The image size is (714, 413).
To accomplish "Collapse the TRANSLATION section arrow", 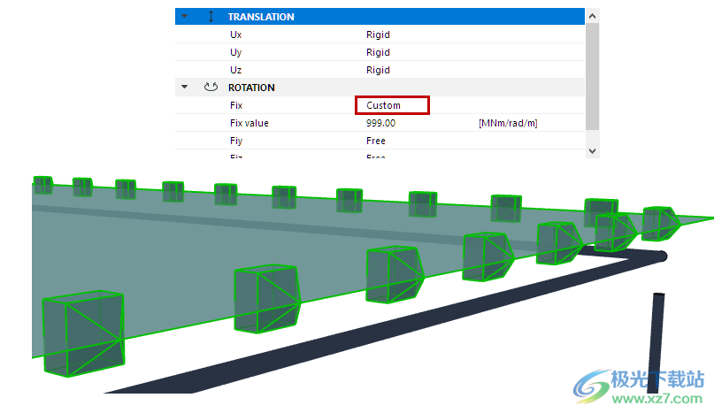I will (184, 17).
